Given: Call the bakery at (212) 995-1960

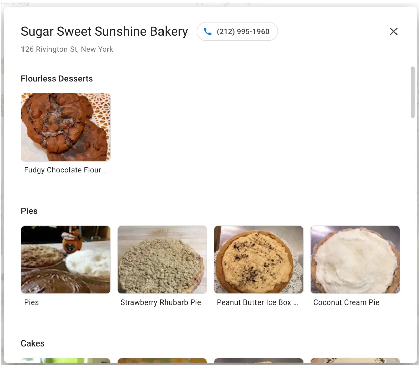Looking at the screenshot, I should point(237,32).
